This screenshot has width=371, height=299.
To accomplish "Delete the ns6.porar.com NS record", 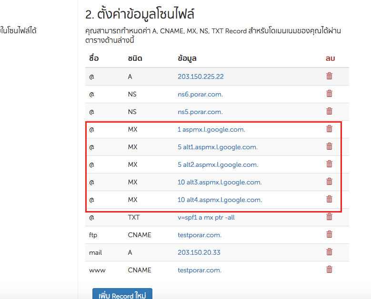I will pyautogui.click(x=329, y=94).
